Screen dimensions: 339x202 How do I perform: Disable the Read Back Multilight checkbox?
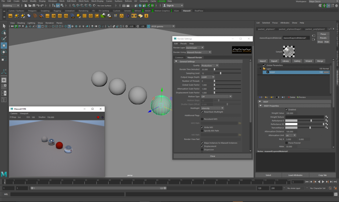(202, 111)
